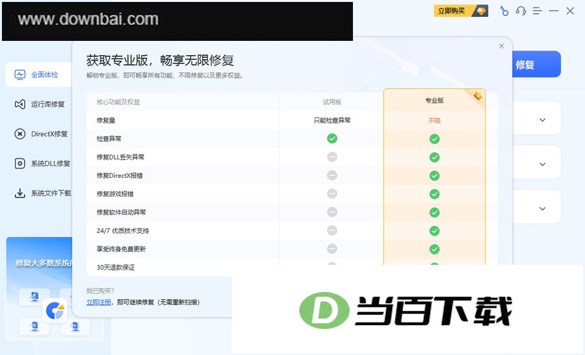
Task: Click grey dash for 修复DirectX报错 trial
Action: click(332, 175)
